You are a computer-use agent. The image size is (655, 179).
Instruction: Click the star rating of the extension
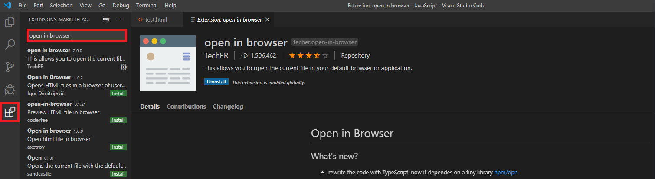308,55
